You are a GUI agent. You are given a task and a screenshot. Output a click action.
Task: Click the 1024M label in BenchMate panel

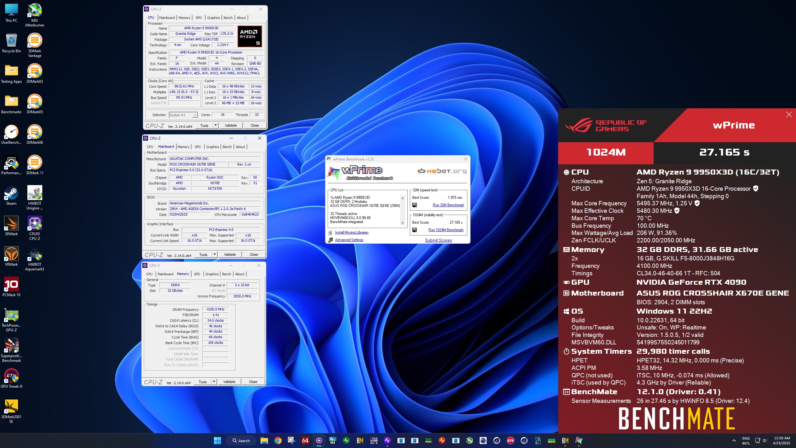pyautogui.click(x=606, y=152)
